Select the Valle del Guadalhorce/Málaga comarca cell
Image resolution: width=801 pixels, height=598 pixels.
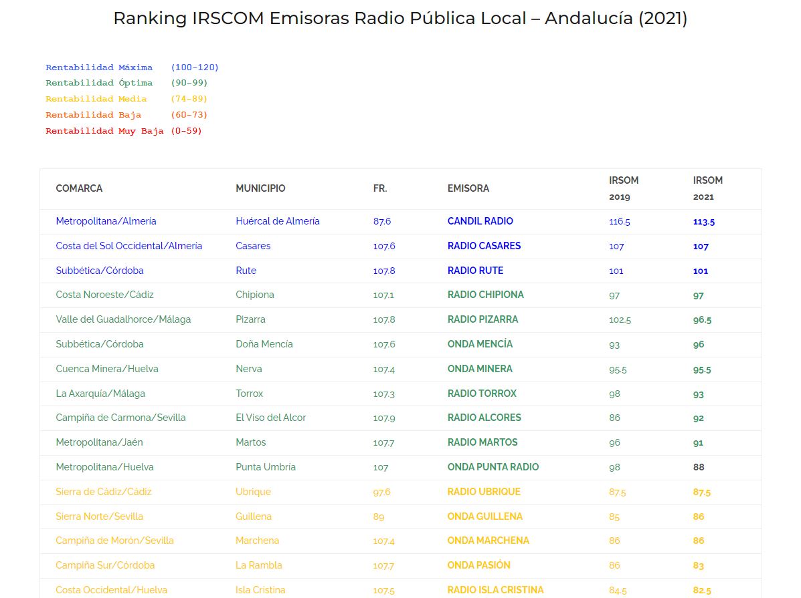point(123,319)
